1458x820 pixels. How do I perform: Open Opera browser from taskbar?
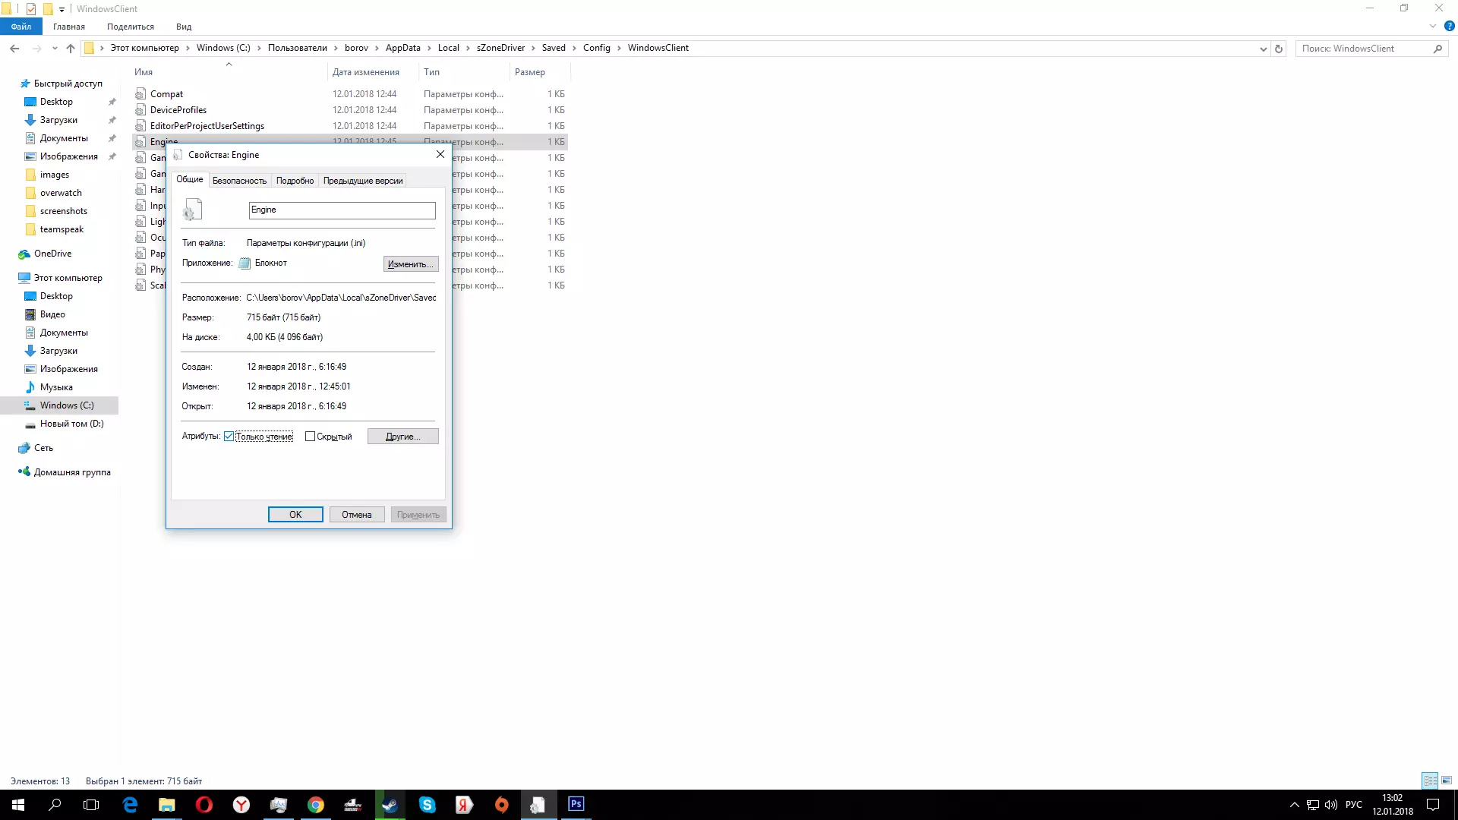(204, 805)
